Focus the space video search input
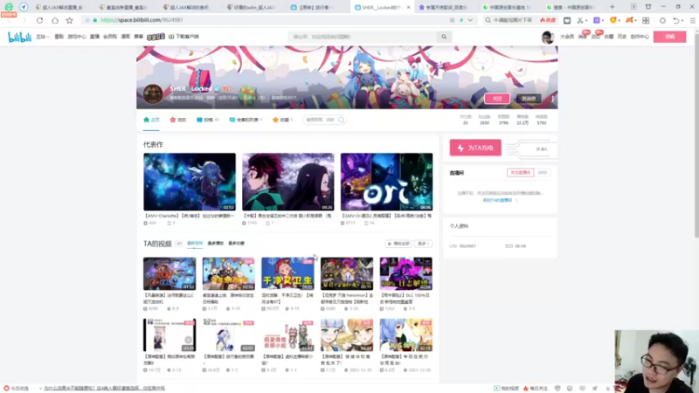Viewport: 699px width, 393px height. pos(321,120)
